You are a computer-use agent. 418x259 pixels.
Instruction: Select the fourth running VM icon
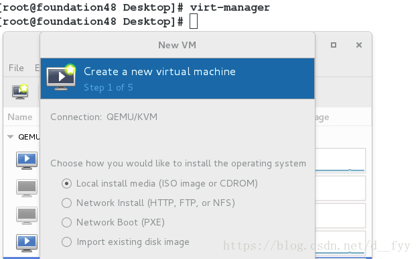(27, 243)
